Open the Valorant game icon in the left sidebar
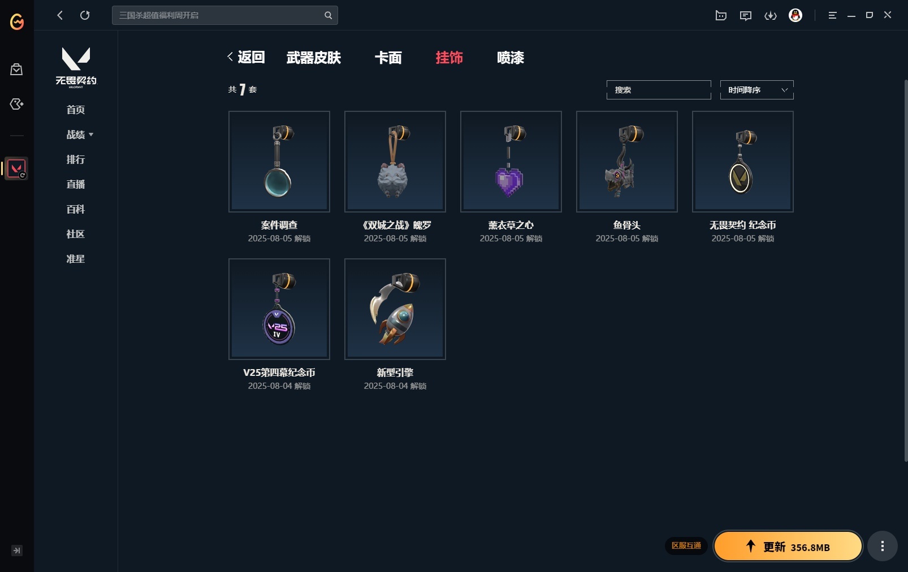Viewport: 908px width, 572px height. [16, 168]
